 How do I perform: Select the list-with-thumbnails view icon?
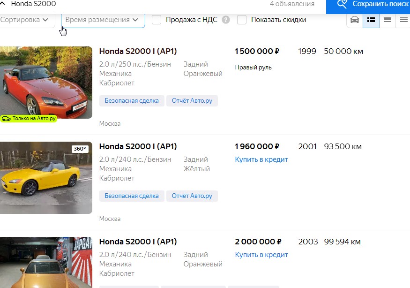pyautogui.click(x=371, y=20)
